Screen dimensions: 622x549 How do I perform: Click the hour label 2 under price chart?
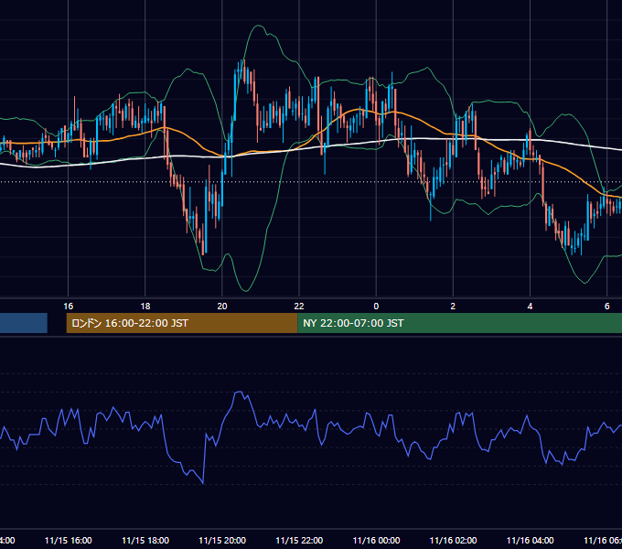[453, 306]
